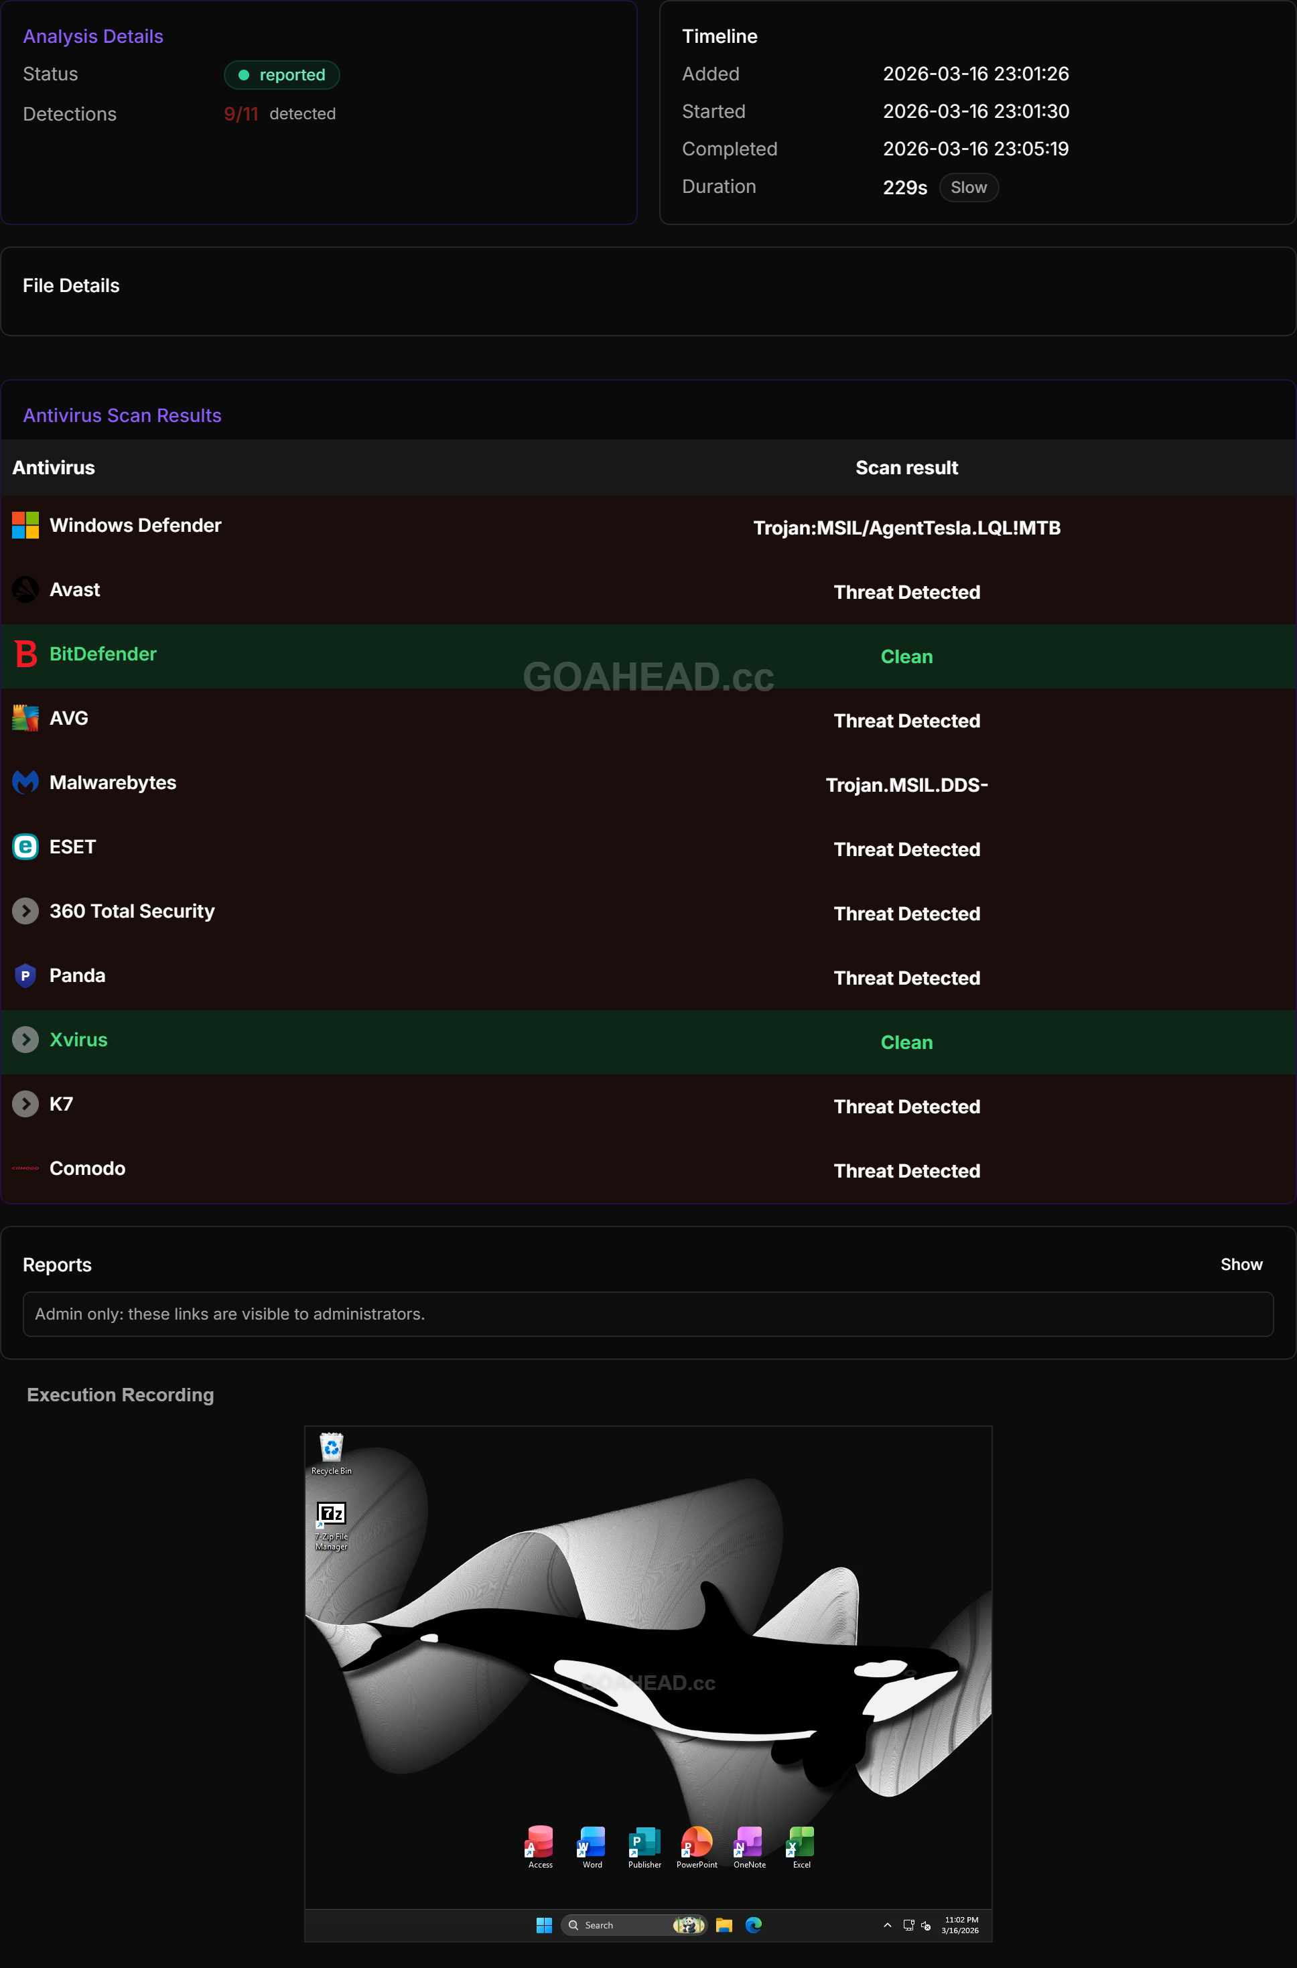This screenshot has width=1297, height=1968.
Task: Click the ESET logo icon
Action: pyautogui.click(x=25, y=847)
